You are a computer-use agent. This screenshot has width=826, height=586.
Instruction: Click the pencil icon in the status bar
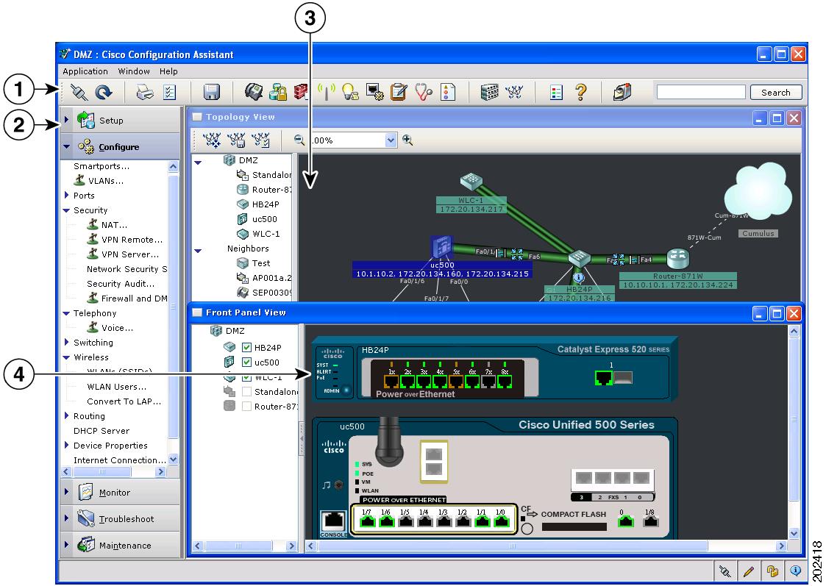pos(749,571)
